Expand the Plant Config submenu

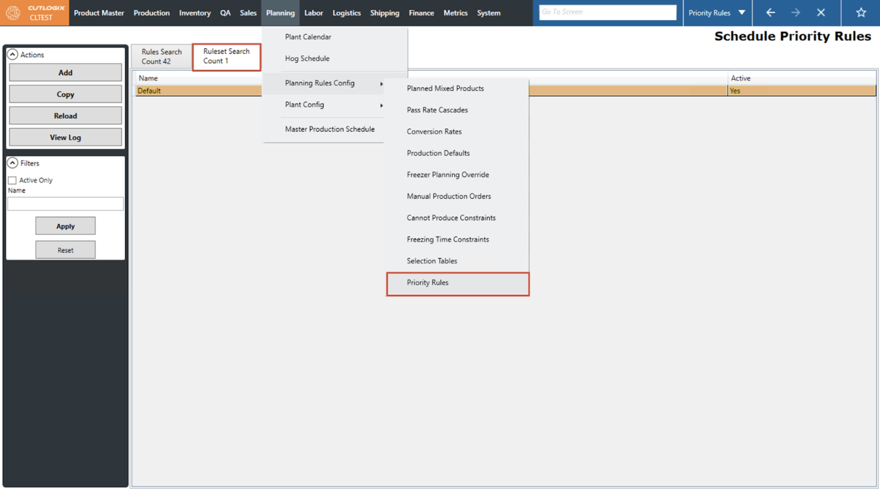click(x=381, y=105)
